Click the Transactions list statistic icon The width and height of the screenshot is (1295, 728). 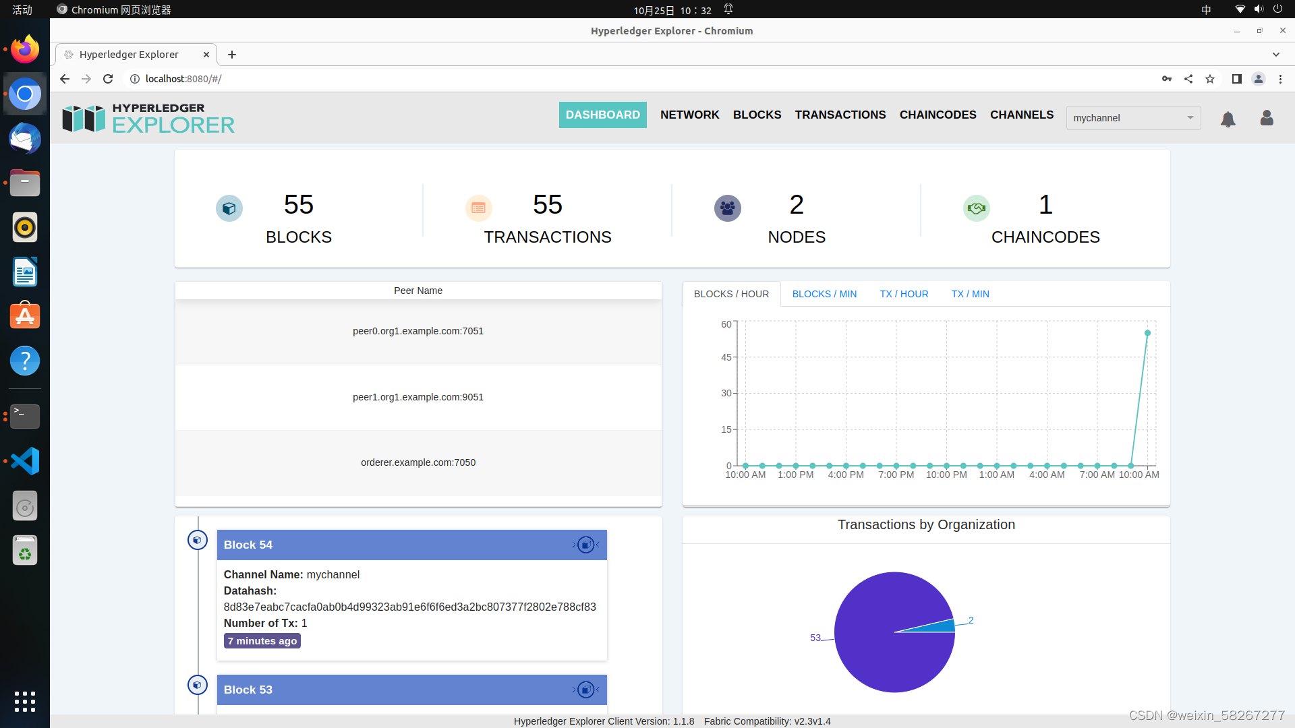478,208
